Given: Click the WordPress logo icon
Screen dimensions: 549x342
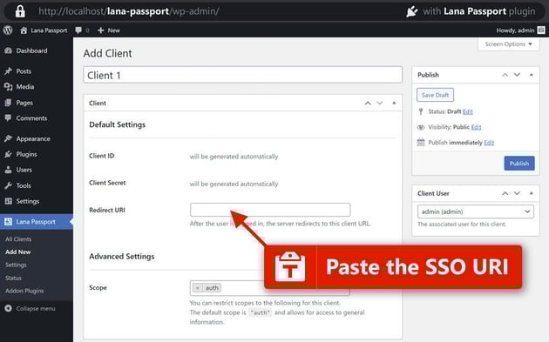Looking at the screenshot, I should pos(8,30).
